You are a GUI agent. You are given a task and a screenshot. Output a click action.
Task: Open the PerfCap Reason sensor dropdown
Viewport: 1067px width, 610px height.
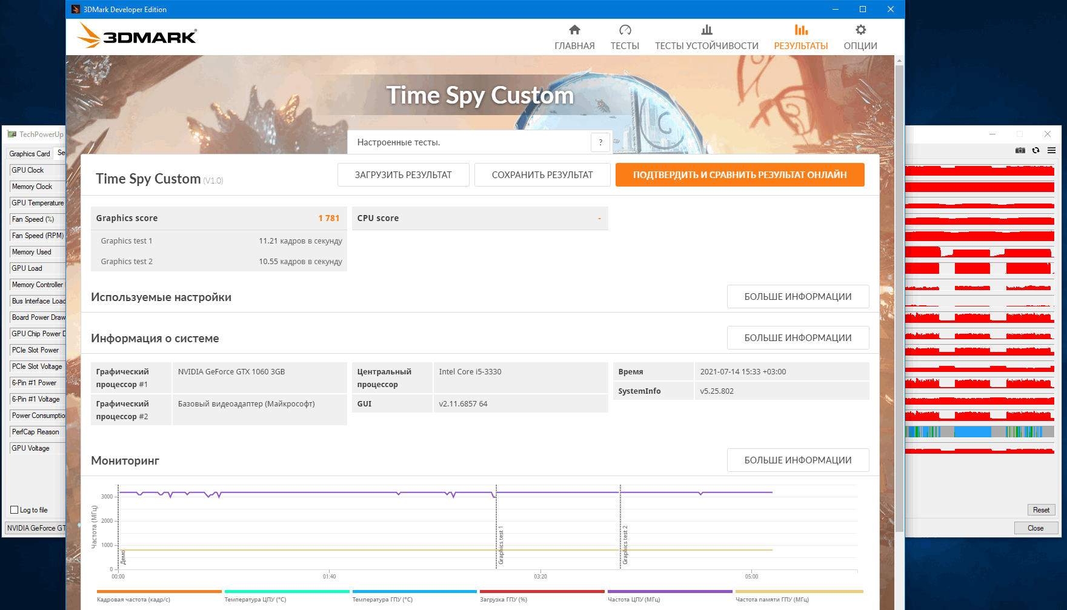(x=37, y=432)
